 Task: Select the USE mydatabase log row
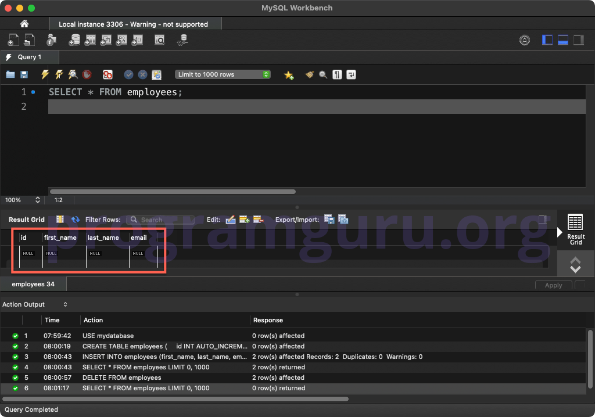pos(293,336)
